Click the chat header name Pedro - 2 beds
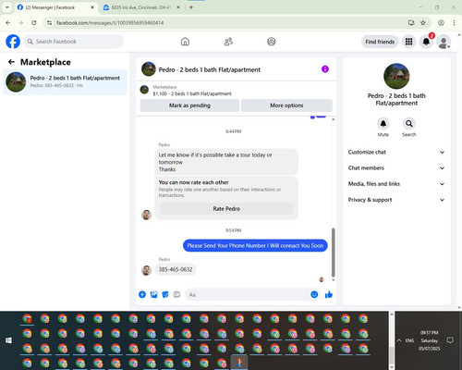Screen dimensions: 462x370 coord(210,69)
